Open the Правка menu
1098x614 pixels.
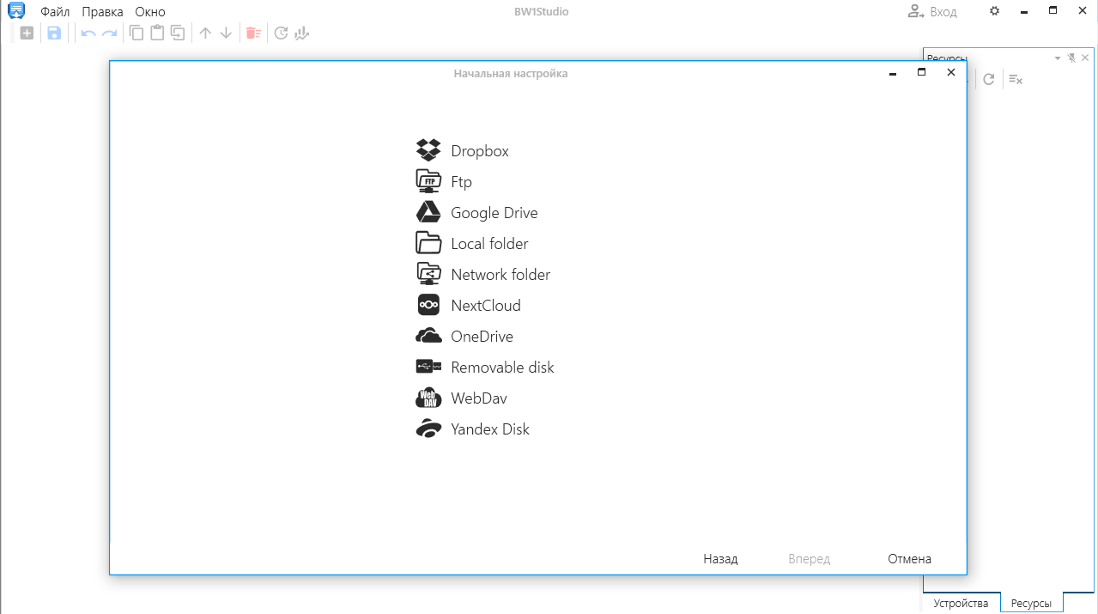point(102,12)
